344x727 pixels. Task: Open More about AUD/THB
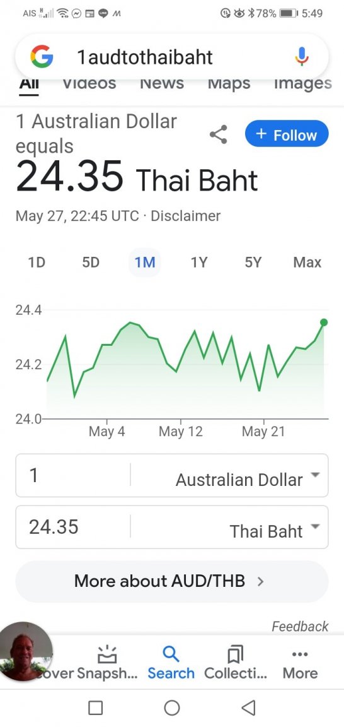click(172, 581)
